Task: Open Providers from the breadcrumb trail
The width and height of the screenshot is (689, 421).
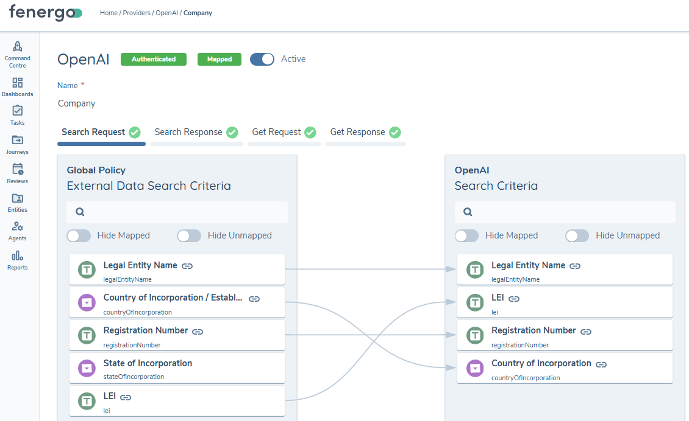Action: (137, 12)
